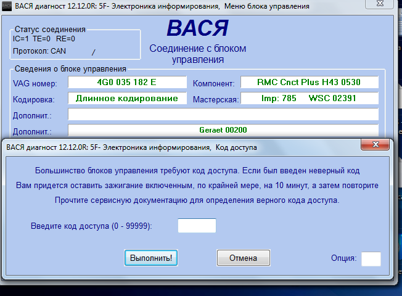This screenshot has width=402, height=296.
Task: Click the Опция: label
Action: [x=344, y=258]
